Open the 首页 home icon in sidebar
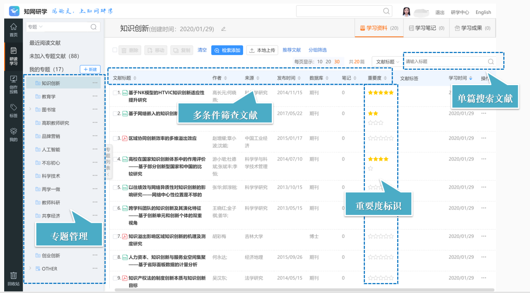The image size is (530, 293). pos(13,29)
